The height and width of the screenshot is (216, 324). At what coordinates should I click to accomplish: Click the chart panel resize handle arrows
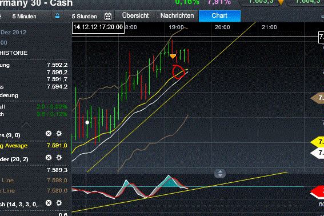coord(220,173)
